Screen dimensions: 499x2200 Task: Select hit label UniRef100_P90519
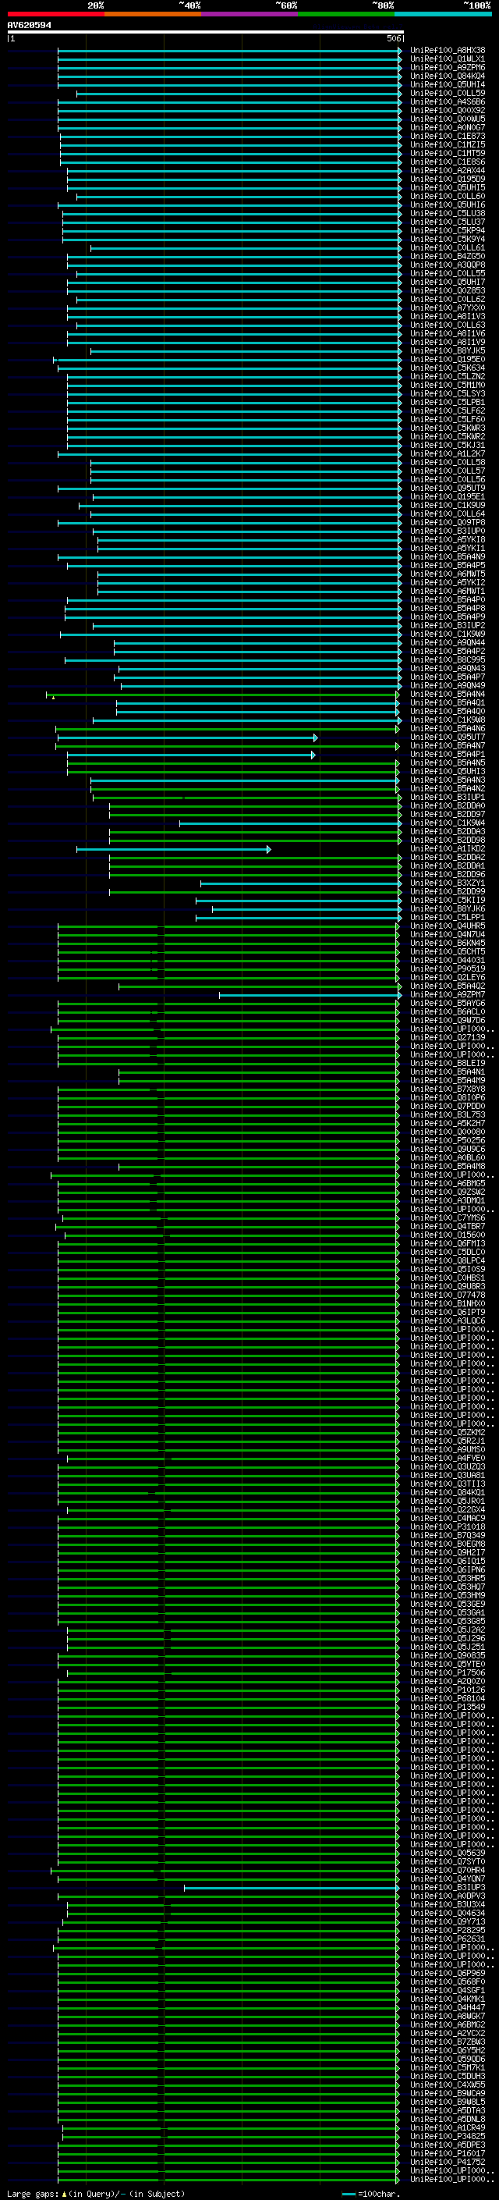point(448,968)
